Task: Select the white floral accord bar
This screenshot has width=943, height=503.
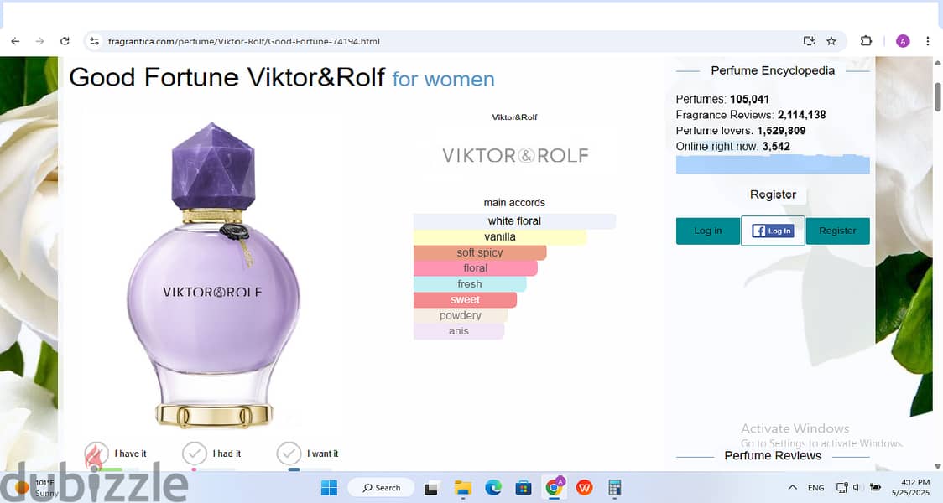Action: click(514, 221)
